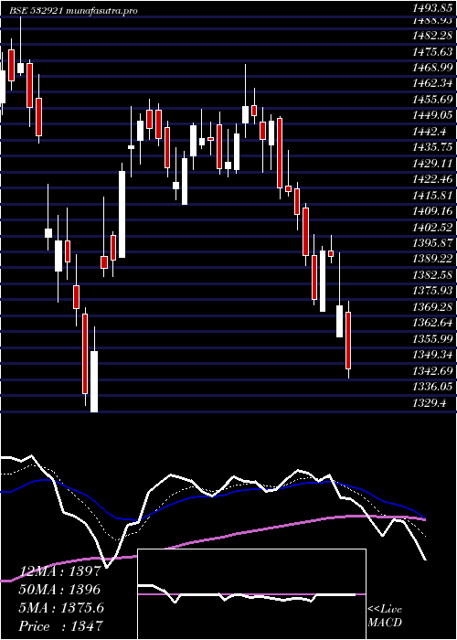Select the 1389.22 price axis label
Viewport: 457px width, 640px height.
pos(432,259)
